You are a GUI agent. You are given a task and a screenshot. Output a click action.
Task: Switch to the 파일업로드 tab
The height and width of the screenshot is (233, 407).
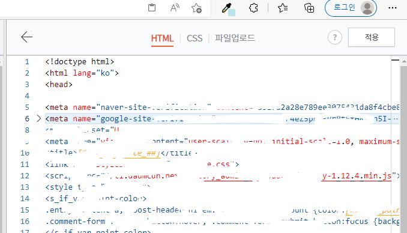235,38
